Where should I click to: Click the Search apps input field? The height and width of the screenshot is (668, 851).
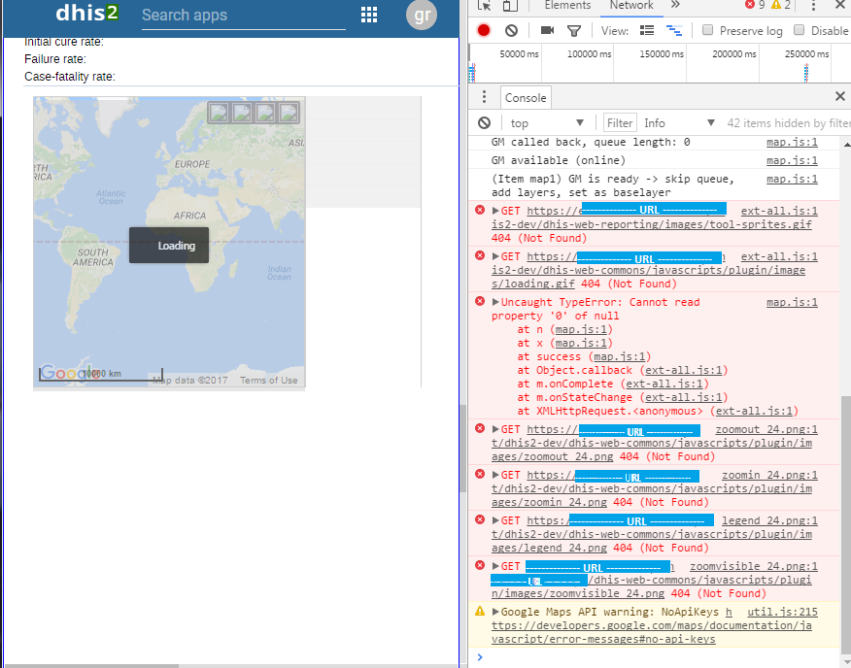pos(243,16)
